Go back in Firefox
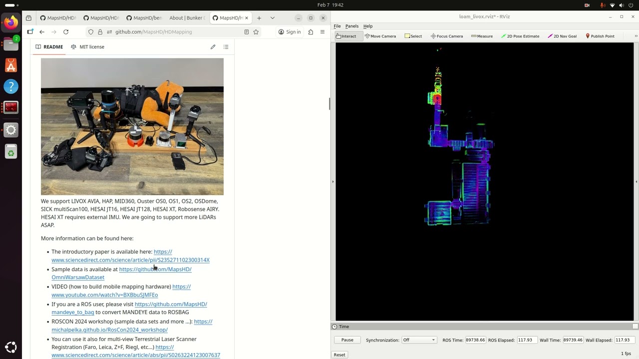639x359 pixels. pyautogui.click(x=42, y=32)
